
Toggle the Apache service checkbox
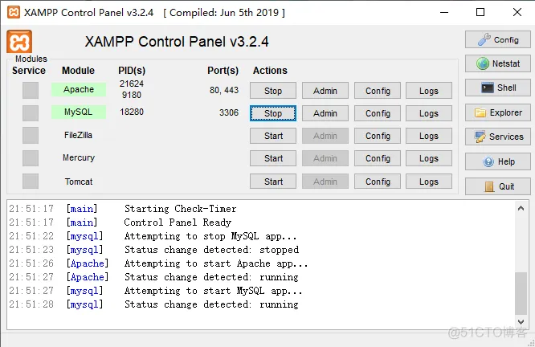pos(31,90)
